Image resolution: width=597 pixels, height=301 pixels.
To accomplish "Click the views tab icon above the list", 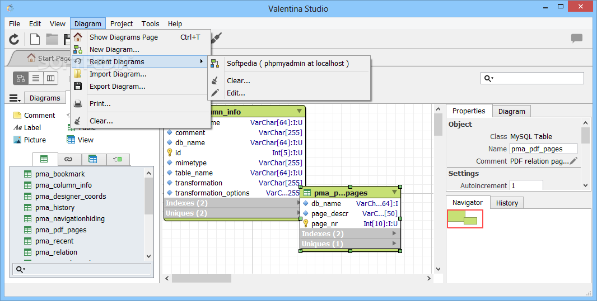I will pos(92,159).
